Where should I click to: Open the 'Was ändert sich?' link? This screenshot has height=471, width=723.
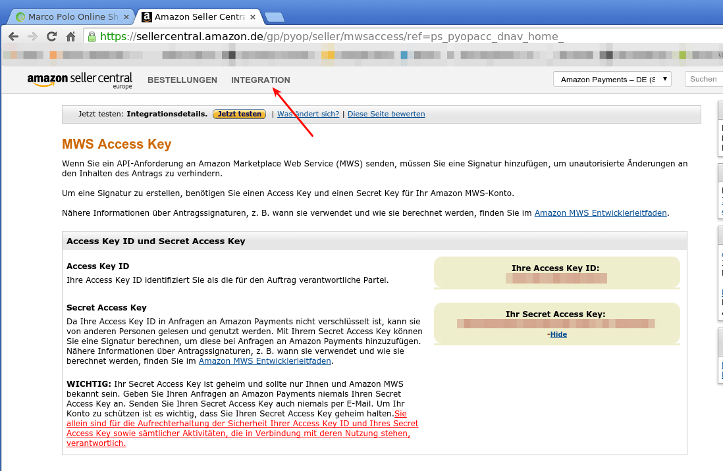308,114
